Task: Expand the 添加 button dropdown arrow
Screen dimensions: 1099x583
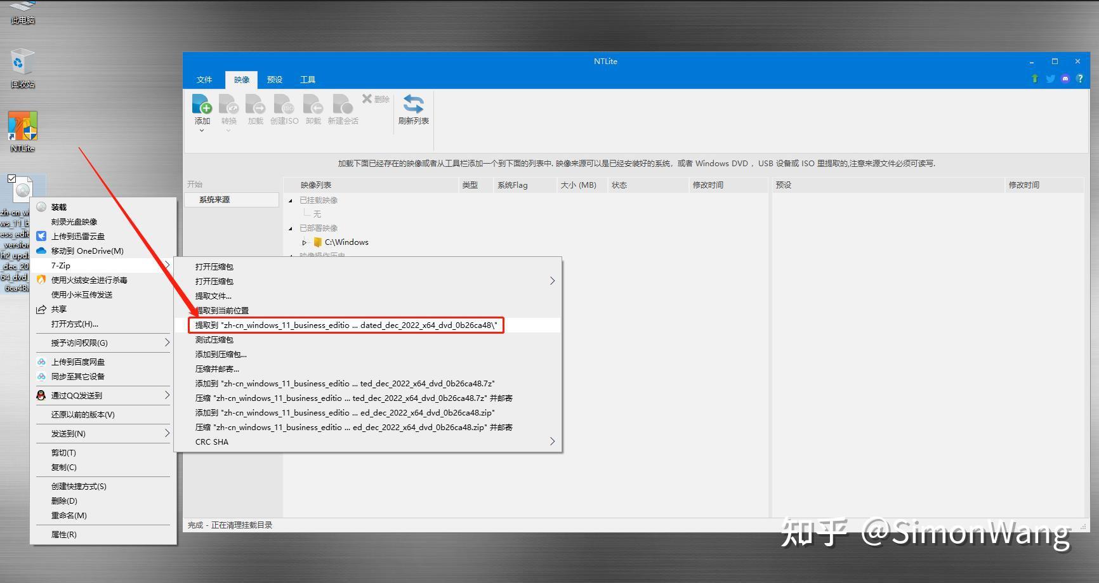Action: [201, 130]
